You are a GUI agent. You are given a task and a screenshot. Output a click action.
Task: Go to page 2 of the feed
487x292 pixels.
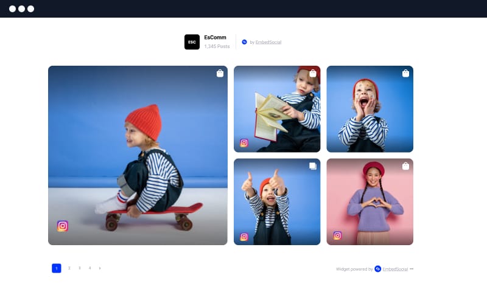(69, 268)
